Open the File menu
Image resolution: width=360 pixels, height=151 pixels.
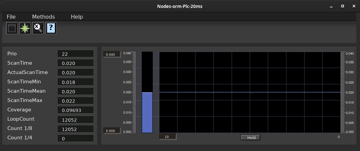point(11,17)
